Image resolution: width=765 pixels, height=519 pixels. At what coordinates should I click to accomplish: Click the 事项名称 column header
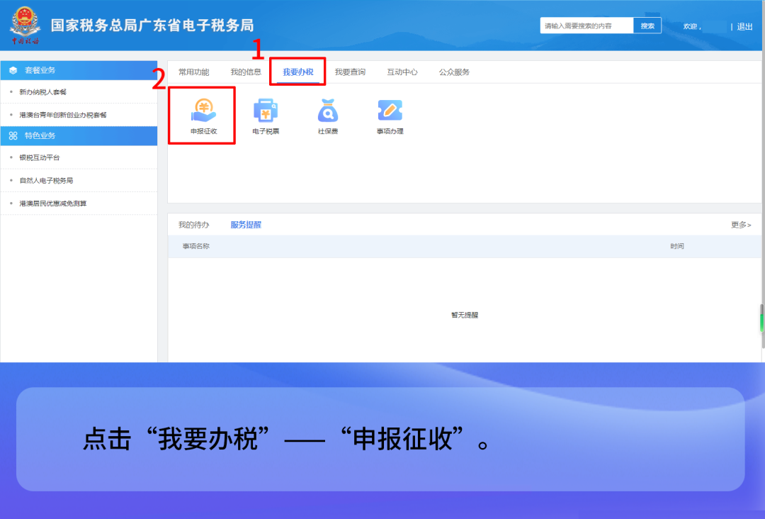tap(196, 246)
